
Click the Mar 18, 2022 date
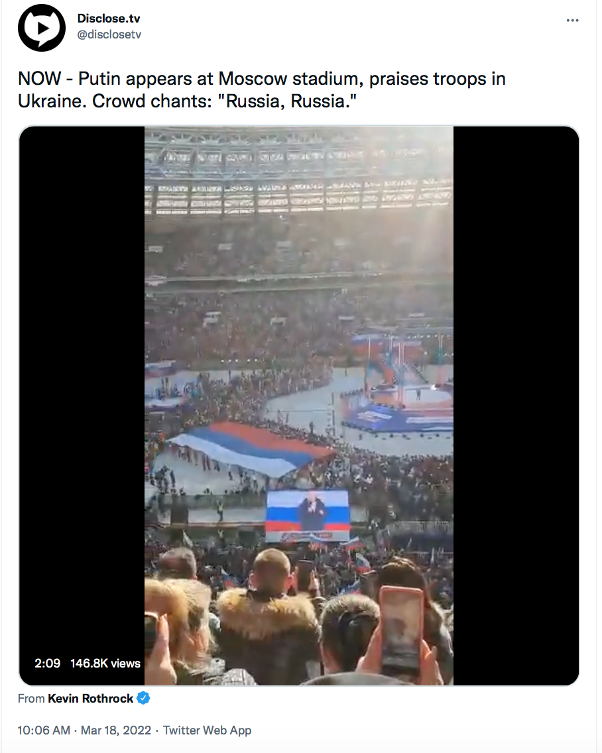(x=117, y=730)
